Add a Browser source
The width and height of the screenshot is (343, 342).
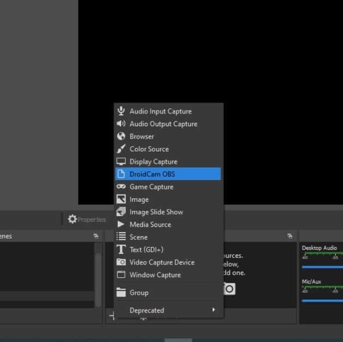(168, 137)
